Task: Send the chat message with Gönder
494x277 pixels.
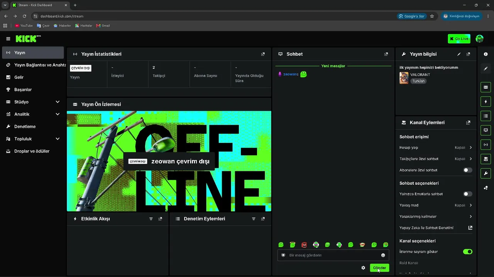Action: (379, 268)
